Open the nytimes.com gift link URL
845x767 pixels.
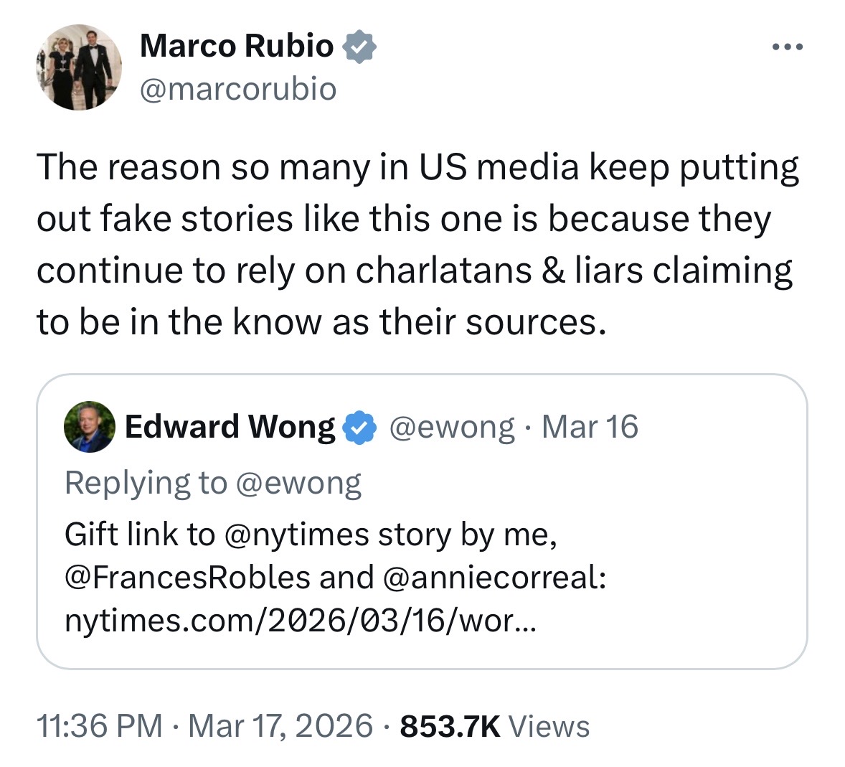pos(300,621)
